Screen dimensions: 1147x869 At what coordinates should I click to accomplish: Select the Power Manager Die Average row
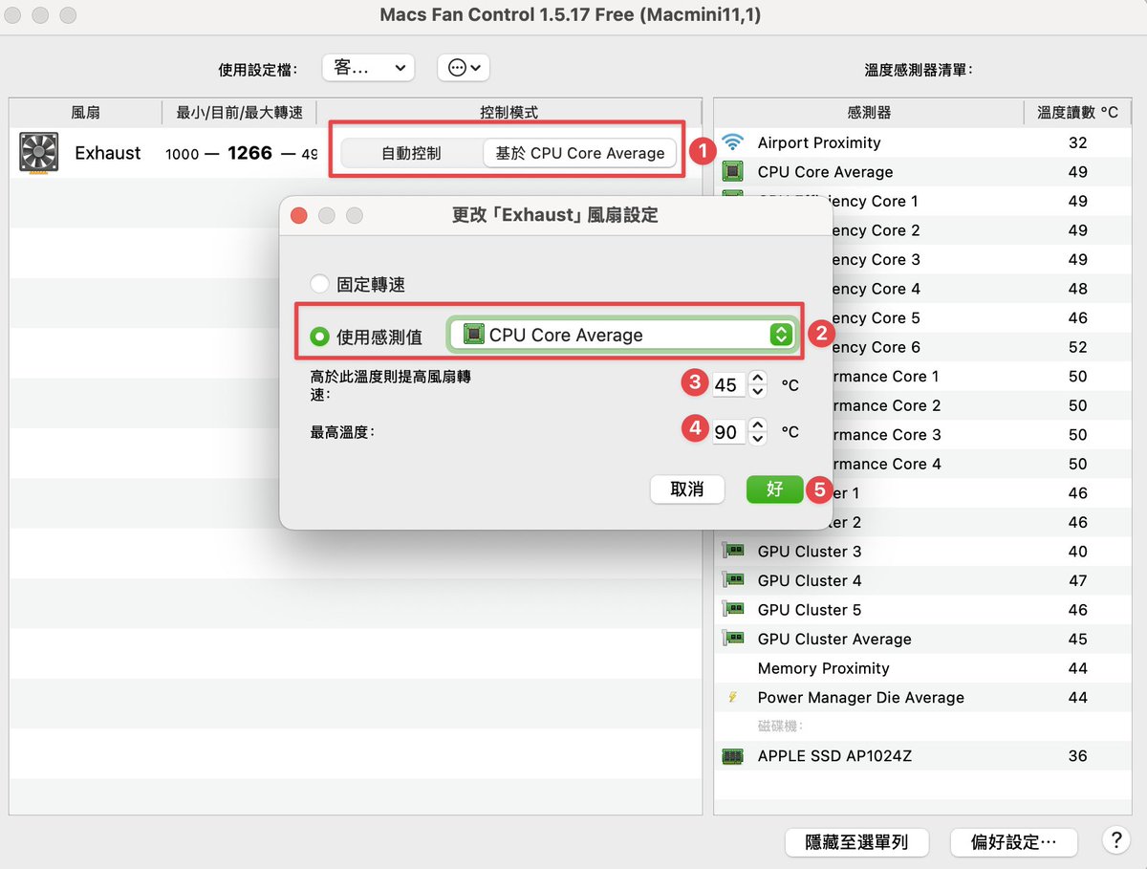(x=922, y=698)
